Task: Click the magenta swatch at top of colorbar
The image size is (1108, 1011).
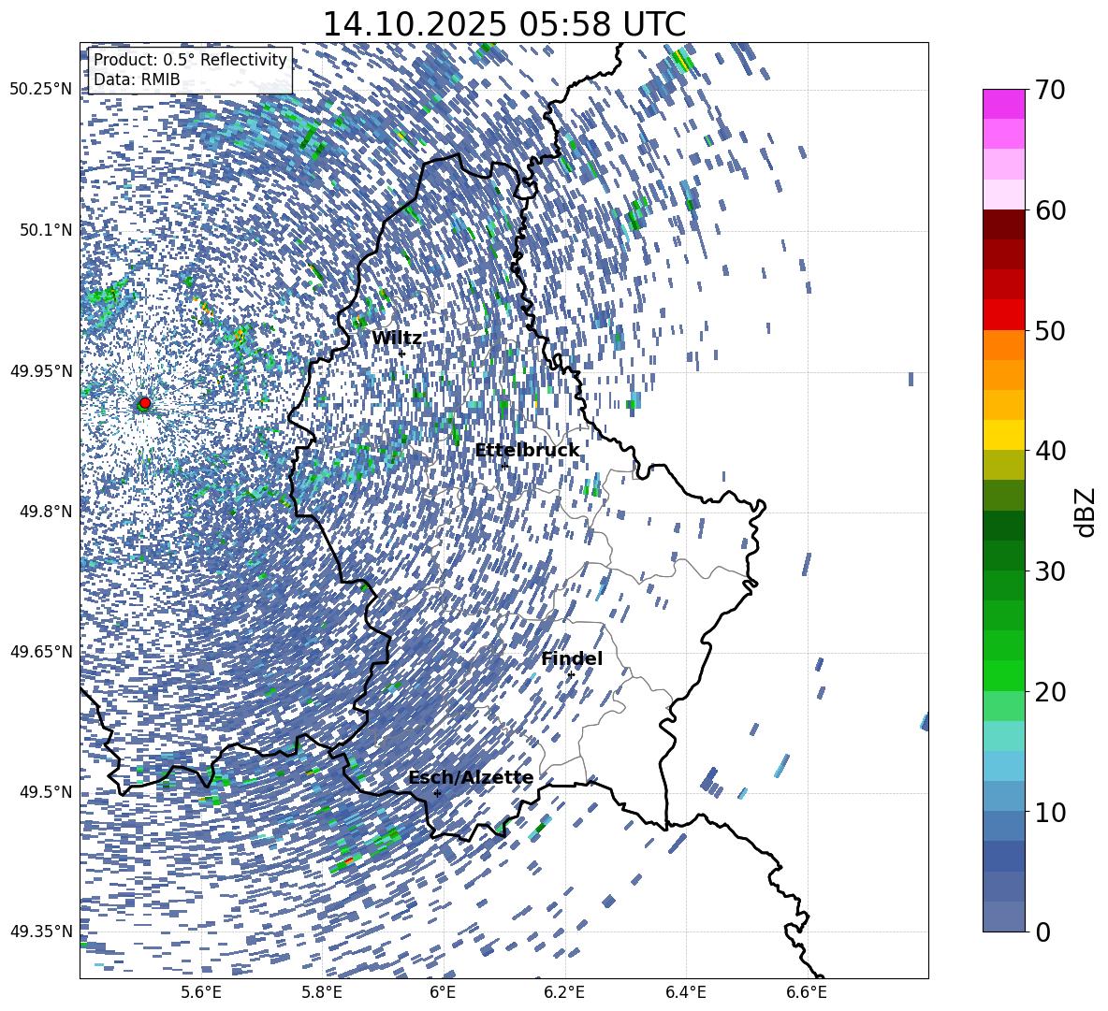Action: tap(1004, 104)
